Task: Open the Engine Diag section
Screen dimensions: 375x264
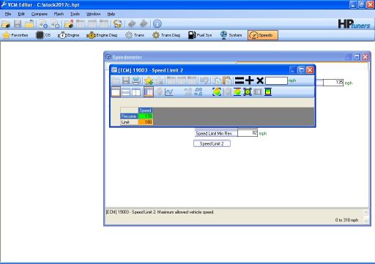Action: [102, 35]
